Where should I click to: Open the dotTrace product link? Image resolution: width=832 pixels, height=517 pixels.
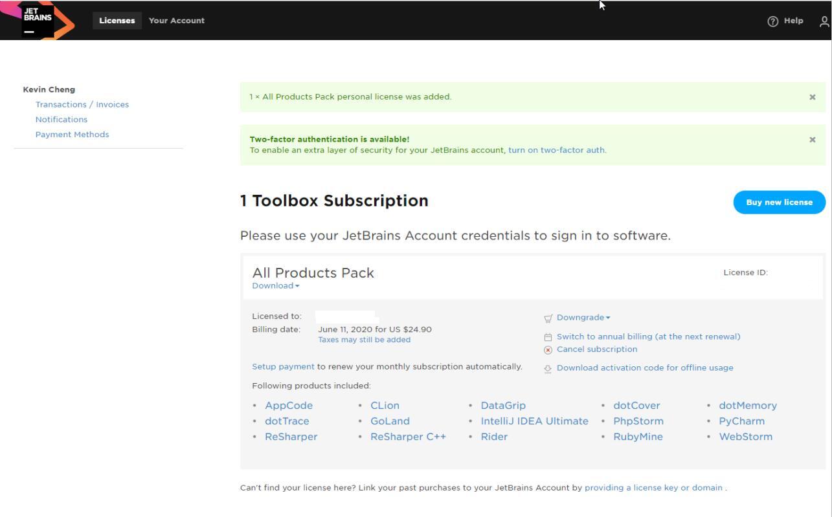(287, 421)
